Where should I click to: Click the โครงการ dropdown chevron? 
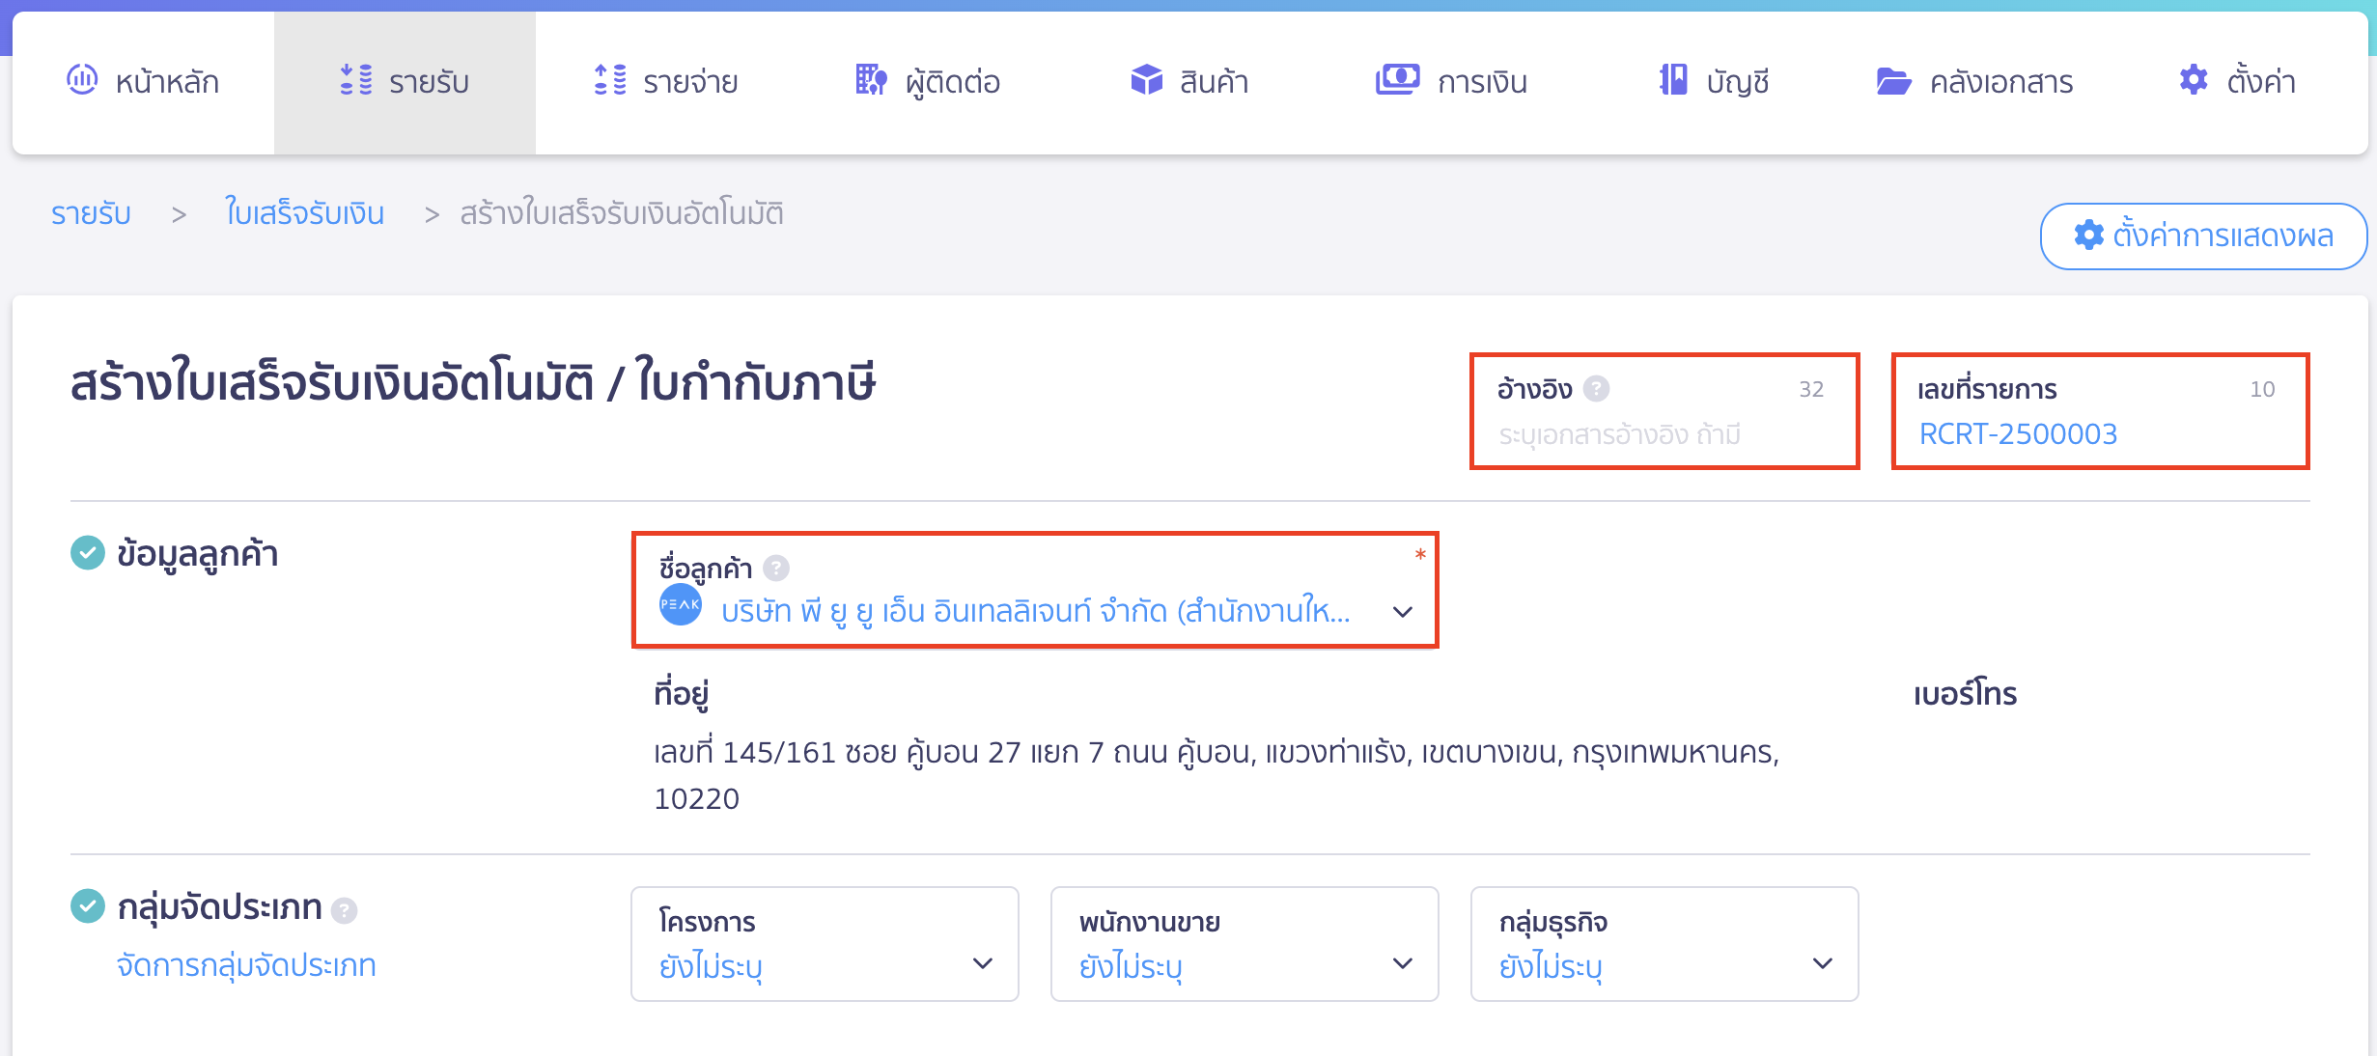(983, 963)
